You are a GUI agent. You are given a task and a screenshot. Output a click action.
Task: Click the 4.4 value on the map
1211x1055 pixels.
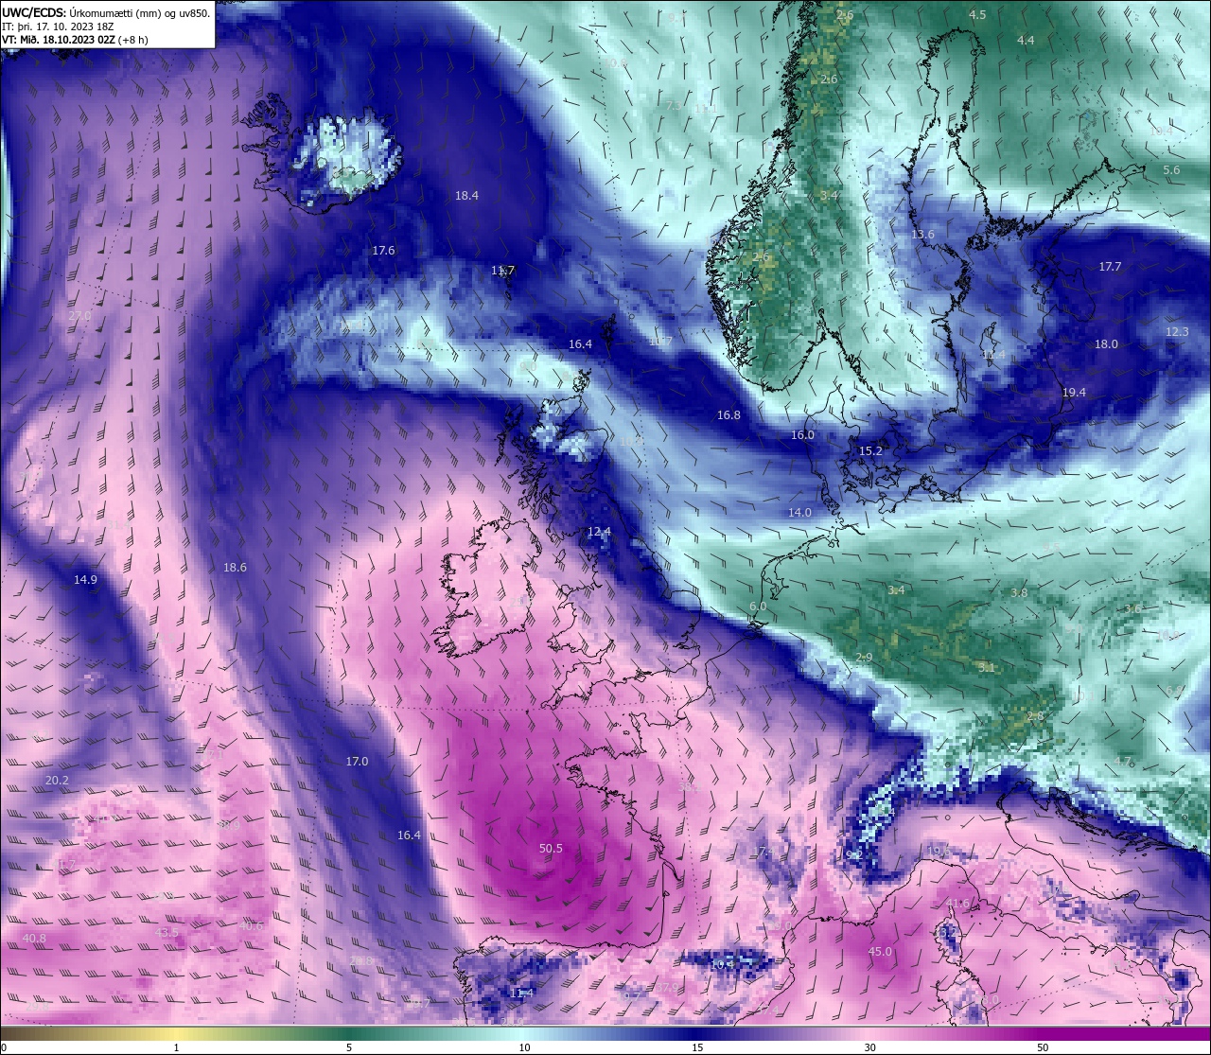[x=1026, y=41]
